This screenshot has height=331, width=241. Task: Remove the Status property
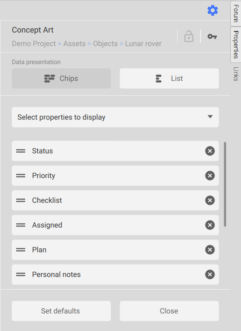tap(210, 151)
